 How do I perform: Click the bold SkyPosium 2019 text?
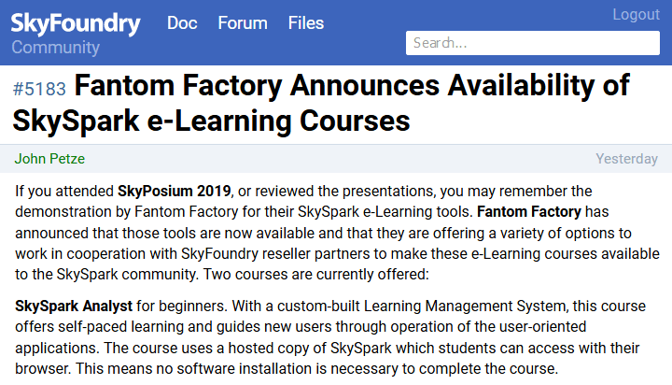point(175,192)
